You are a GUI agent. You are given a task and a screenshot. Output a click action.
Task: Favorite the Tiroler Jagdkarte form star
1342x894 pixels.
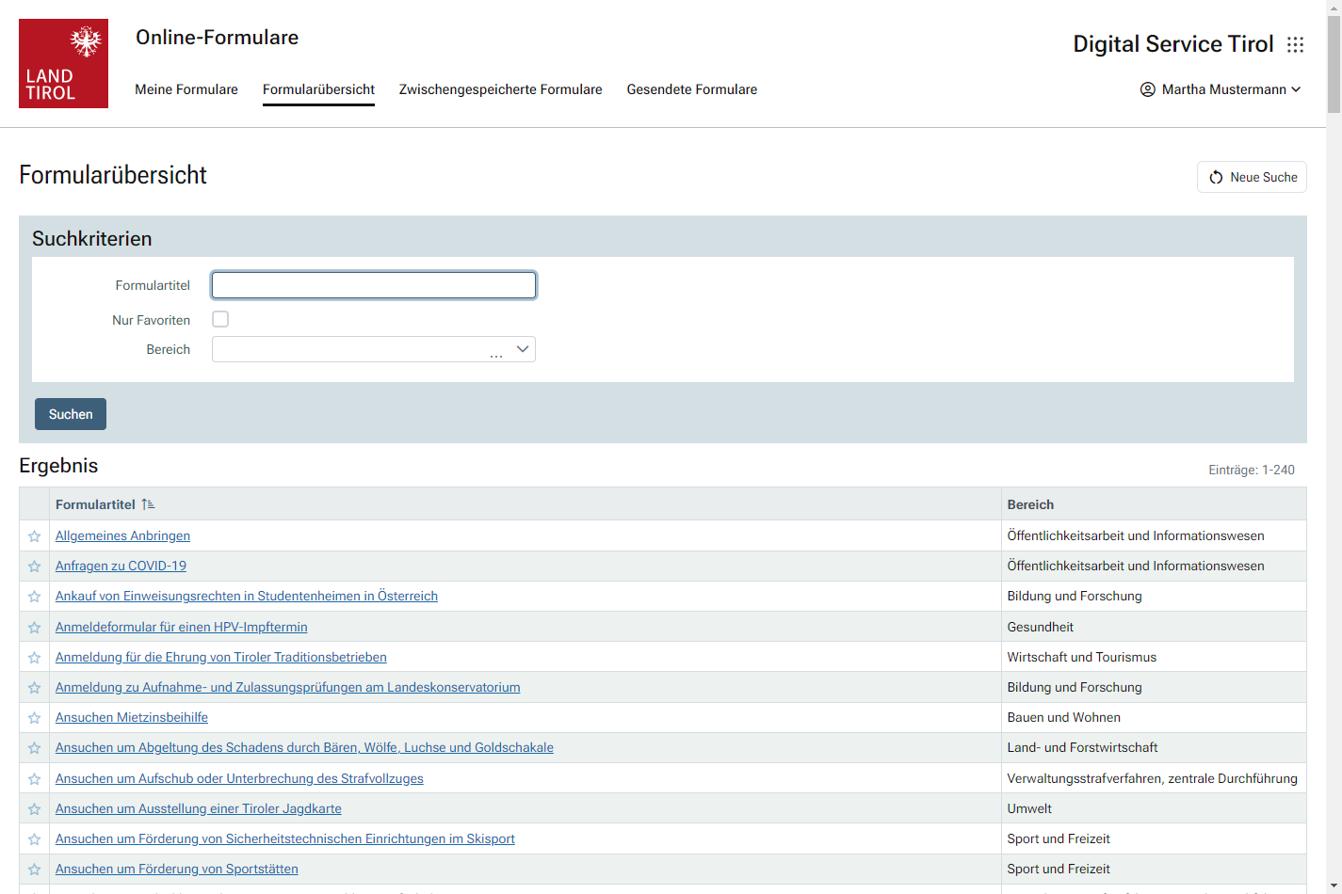pos(35,809)
